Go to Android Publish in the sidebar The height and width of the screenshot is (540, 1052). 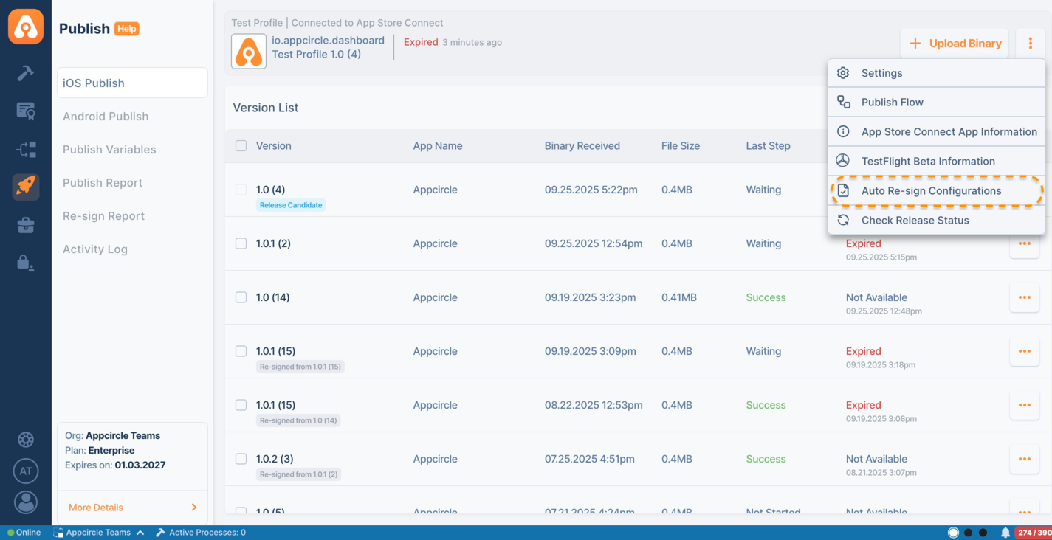(106, 117)
